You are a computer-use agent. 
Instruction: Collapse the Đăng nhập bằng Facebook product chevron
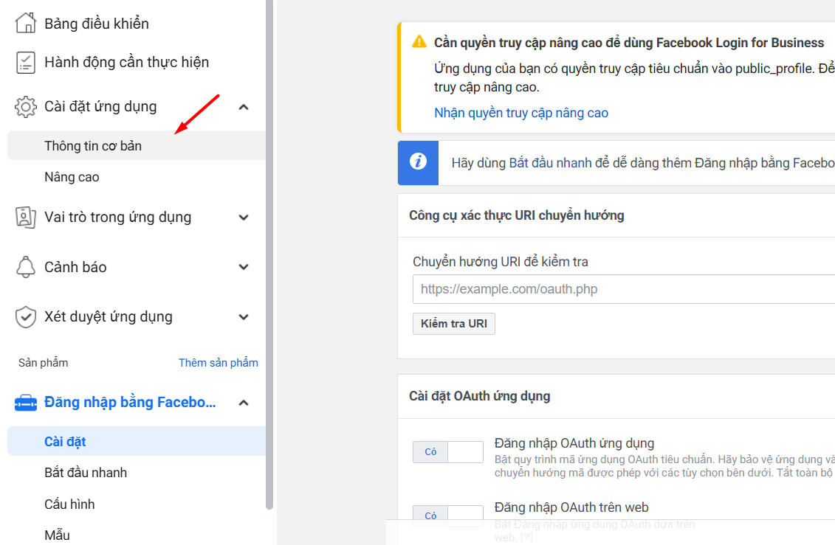(x=244, y=403)
